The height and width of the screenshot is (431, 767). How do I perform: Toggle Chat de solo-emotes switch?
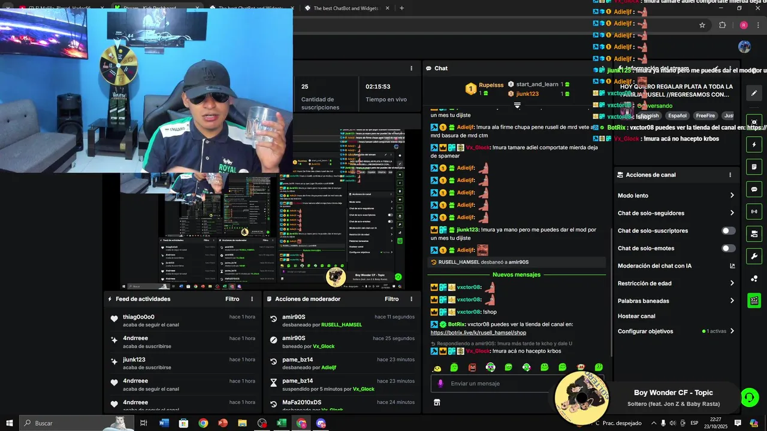click(728, 248)
